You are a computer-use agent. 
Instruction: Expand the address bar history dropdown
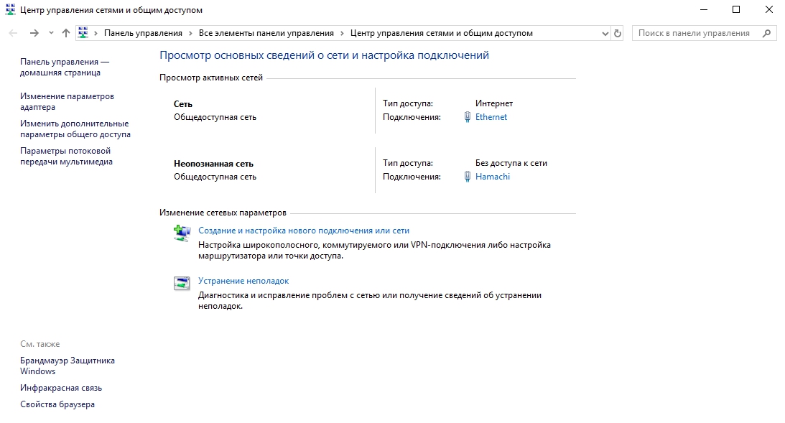(x=604, y=33)
